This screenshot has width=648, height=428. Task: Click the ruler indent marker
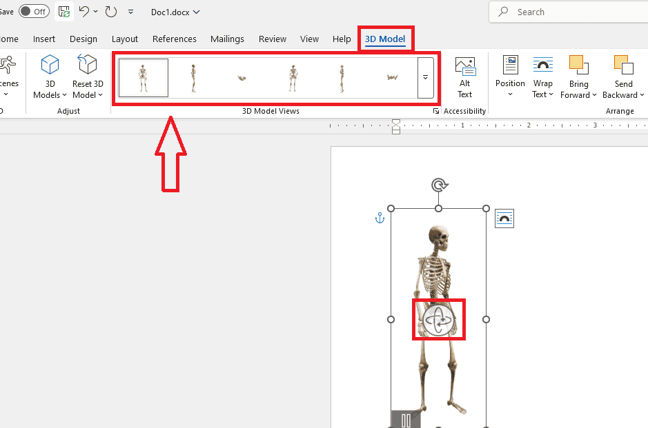396,127
